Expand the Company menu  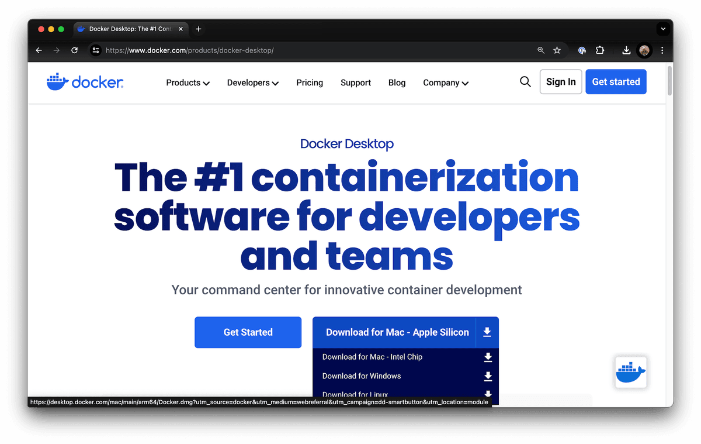(x=446, y=82)
